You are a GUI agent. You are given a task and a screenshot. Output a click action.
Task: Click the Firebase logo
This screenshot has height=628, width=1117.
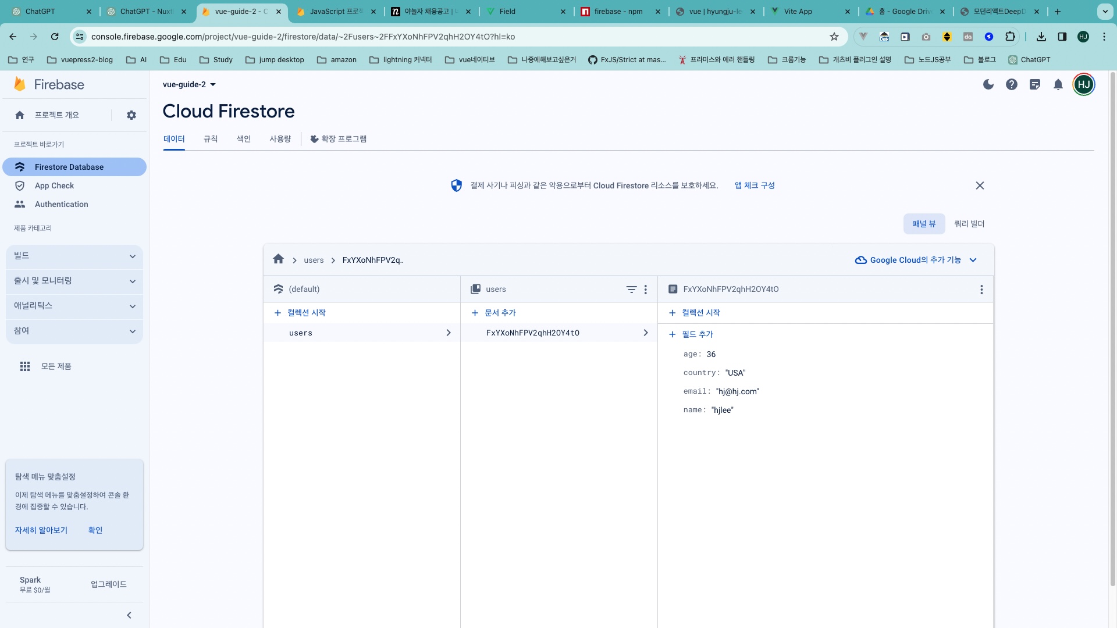(49, 84)
